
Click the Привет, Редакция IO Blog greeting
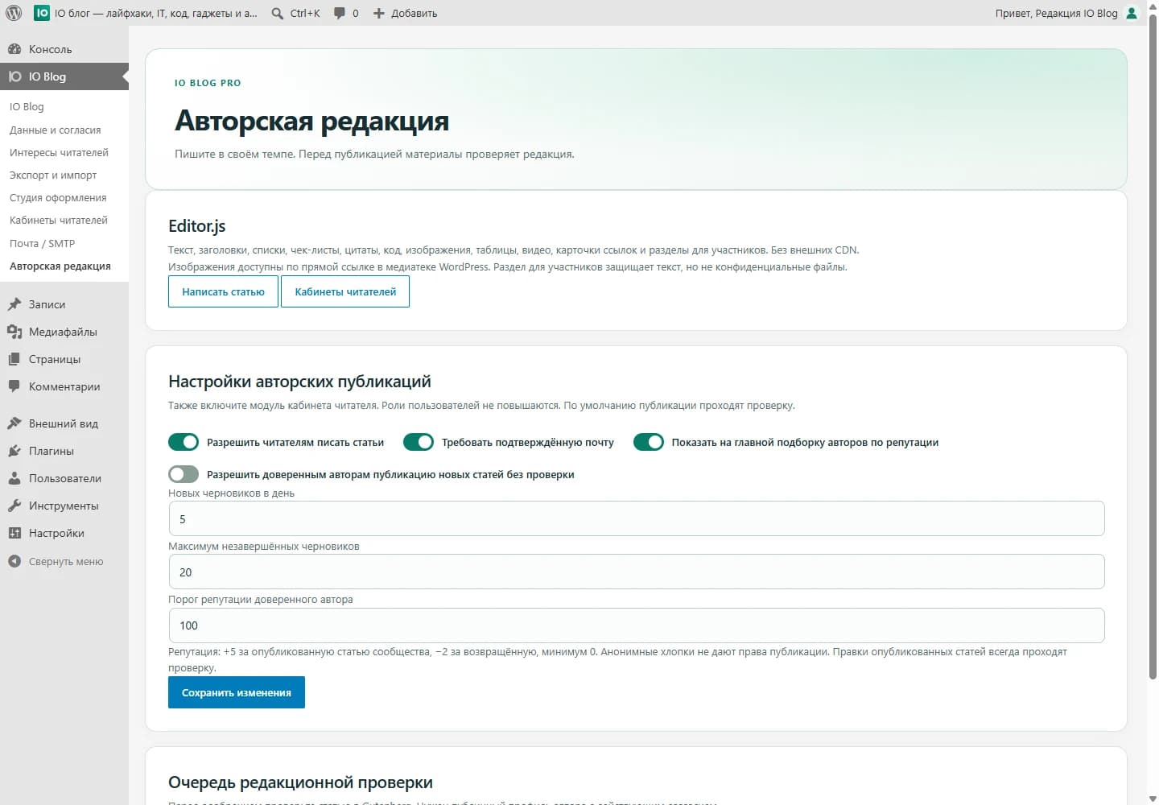coord(1056,13)
